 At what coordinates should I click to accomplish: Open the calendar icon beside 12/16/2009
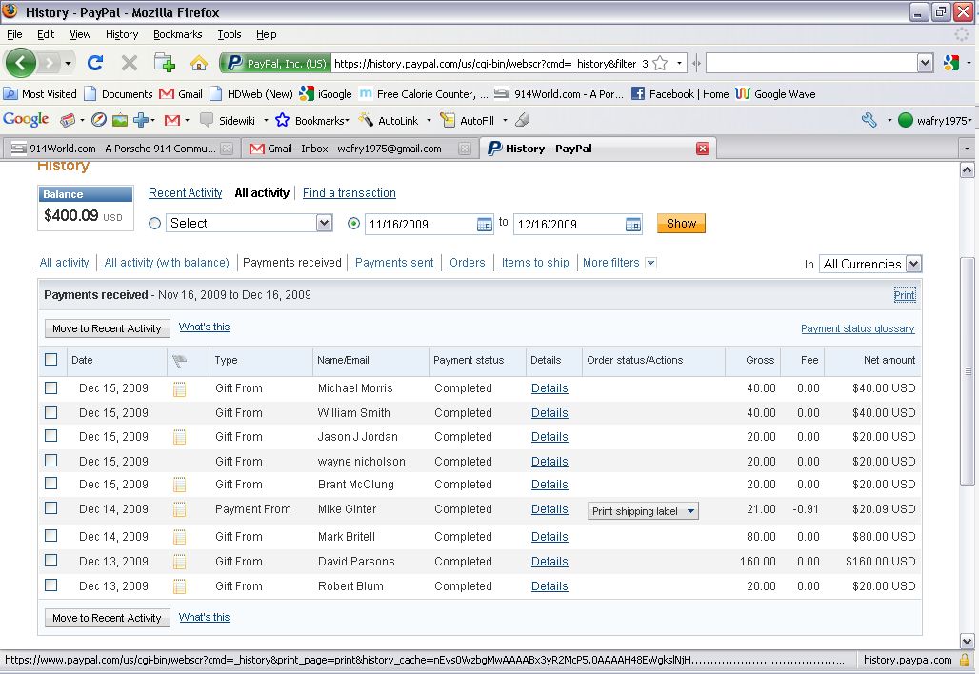[632, 224]
